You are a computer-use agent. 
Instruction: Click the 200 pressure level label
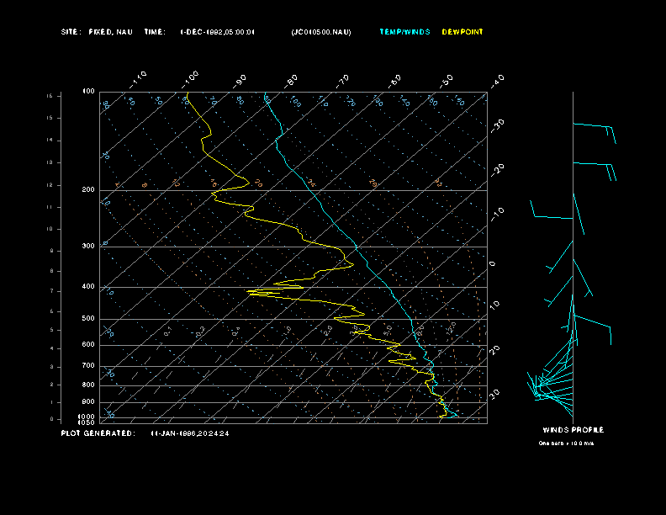pyautogui.click(x=88, y=190)
